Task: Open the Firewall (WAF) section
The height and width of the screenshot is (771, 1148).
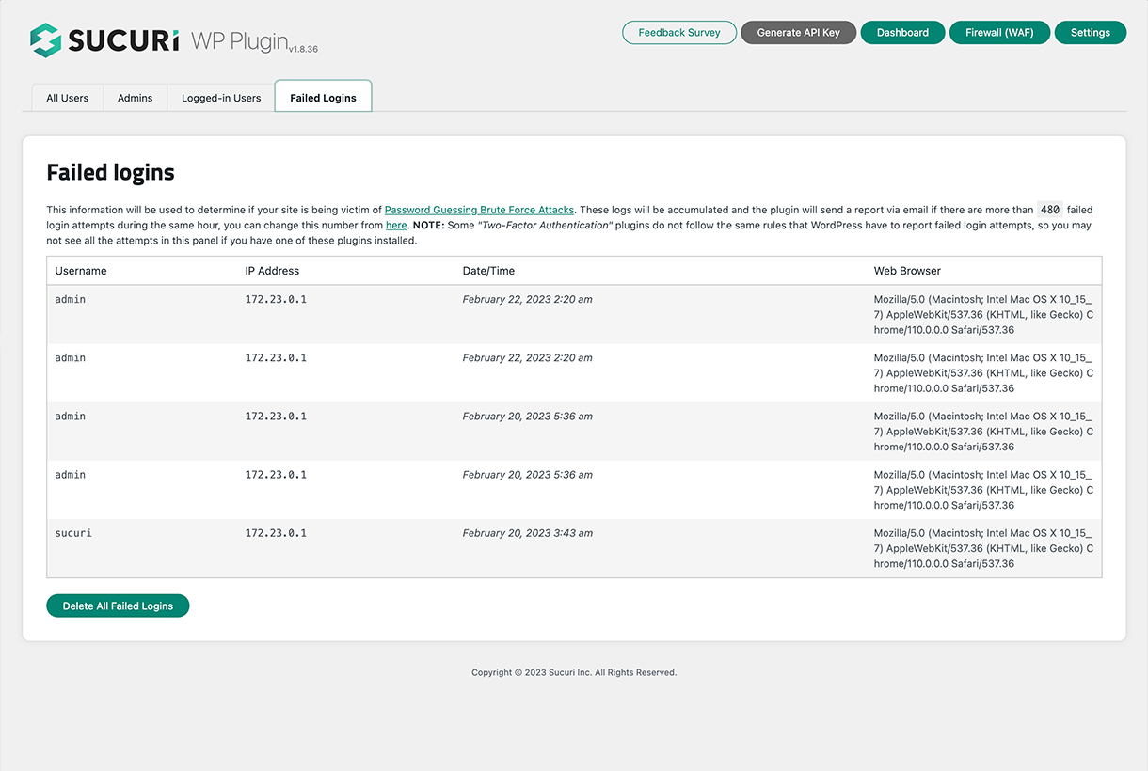Action: pyautogui.click(x=999, y=32)
